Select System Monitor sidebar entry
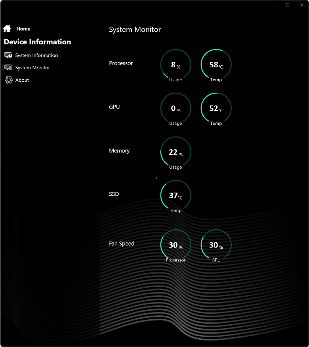Viewport: 309px width, 347px height. click(x=32, y=68)
